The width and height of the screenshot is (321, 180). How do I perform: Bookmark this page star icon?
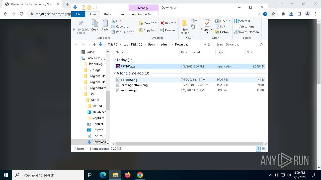(x=273, y=14)
